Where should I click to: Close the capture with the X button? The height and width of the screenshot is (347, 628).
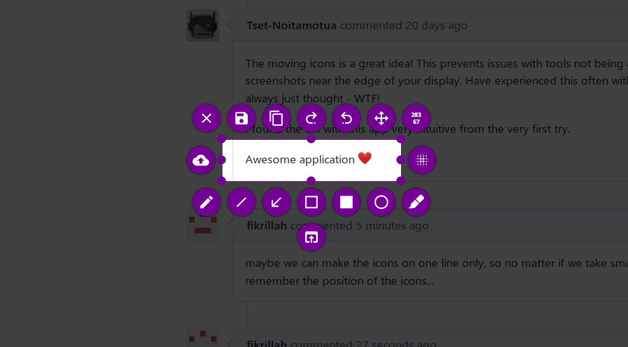coord(207,118)
